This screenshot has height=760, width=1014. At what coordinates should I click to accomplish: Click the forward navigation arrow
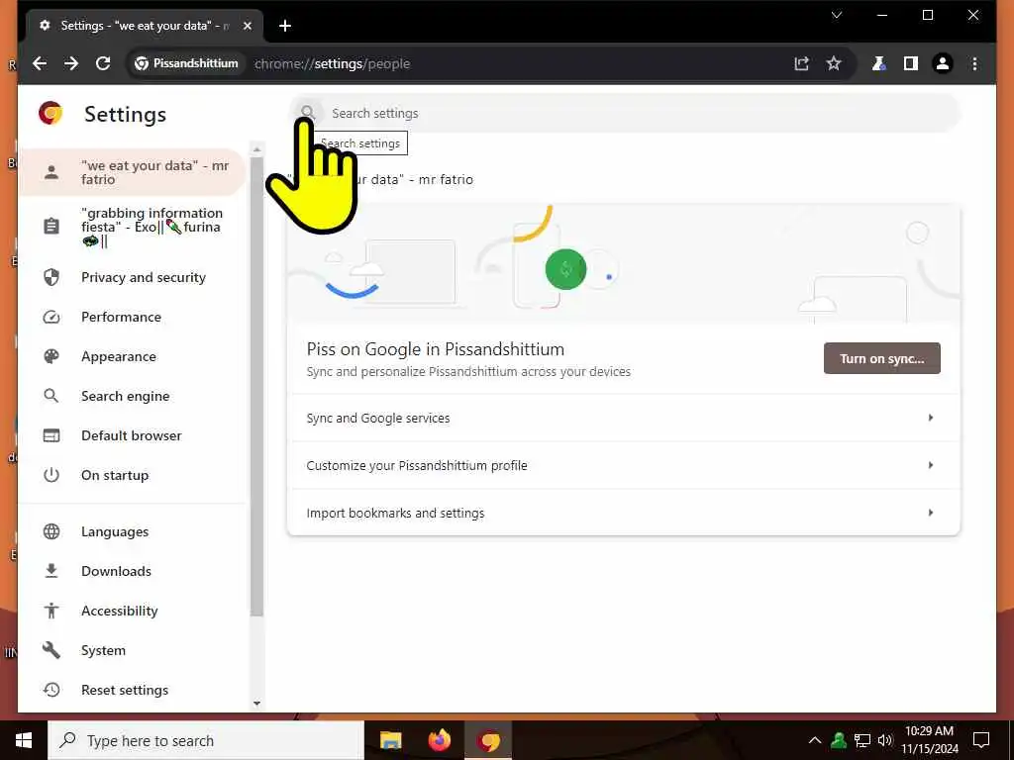71,63
